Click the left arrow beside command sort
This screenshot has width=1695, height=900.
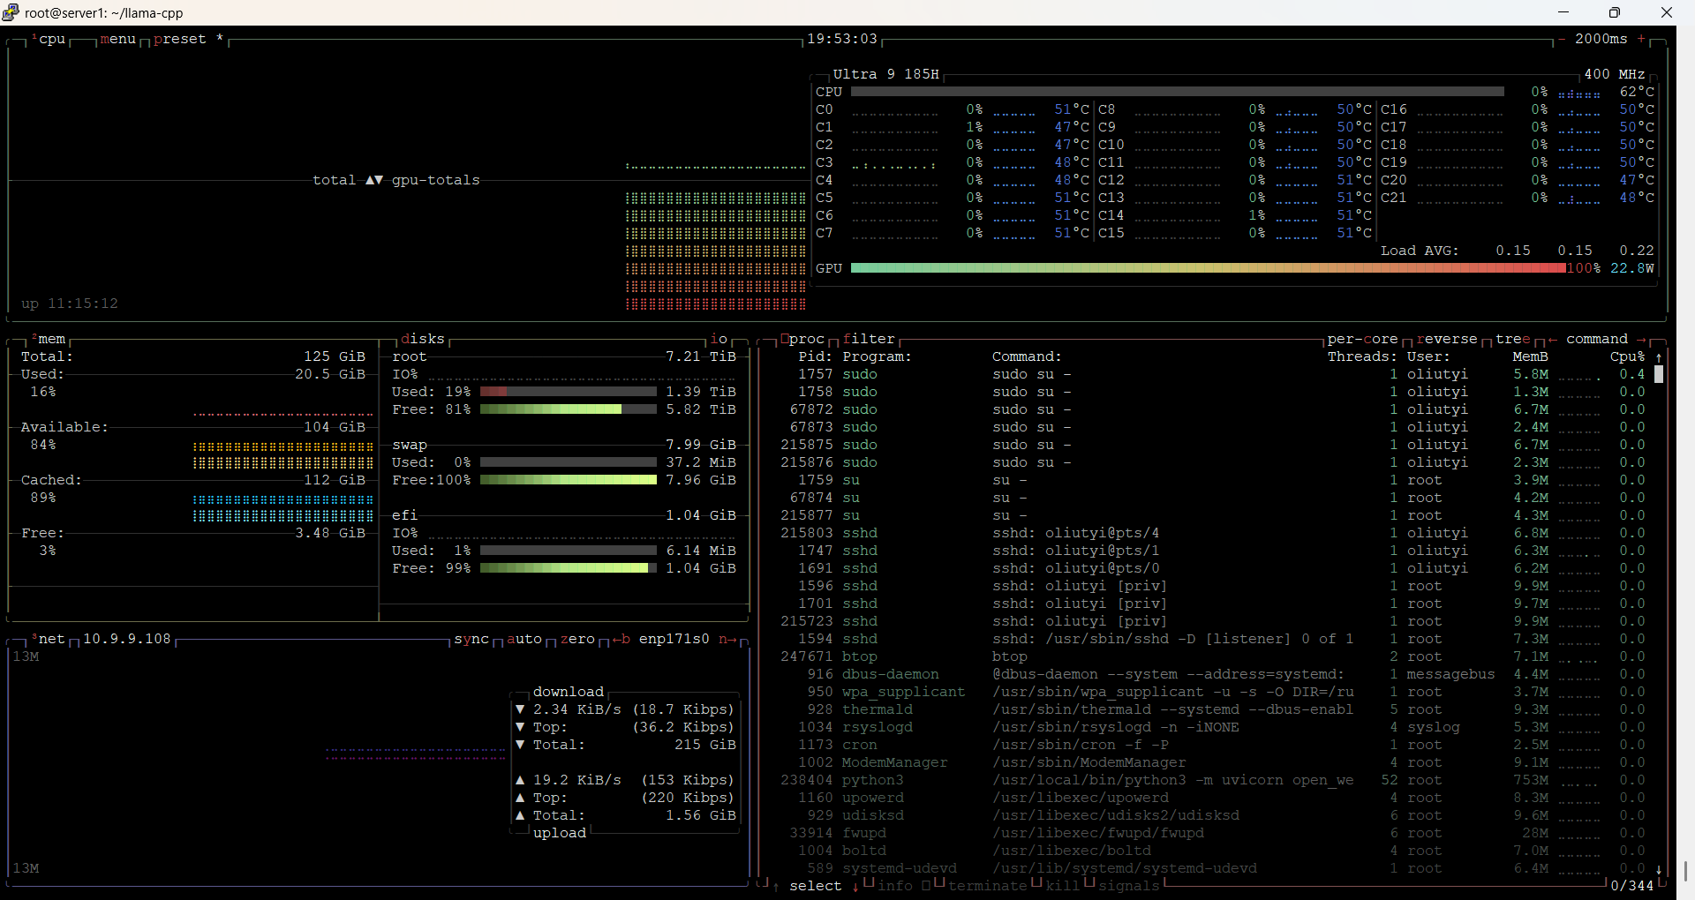1553,339
